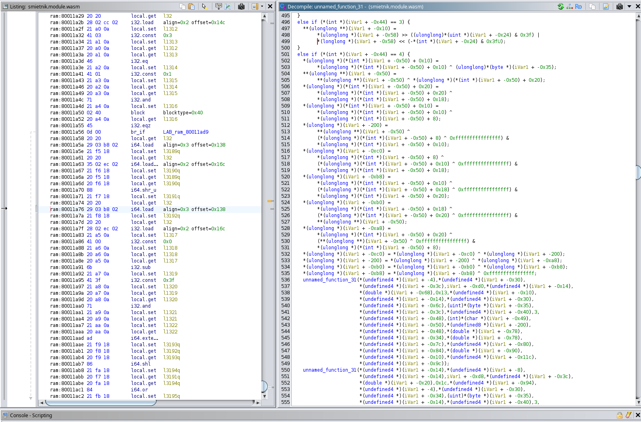Click the Listing panel title icon
The height and width of the screenshot is (422, 641).
tap(6, 6)
